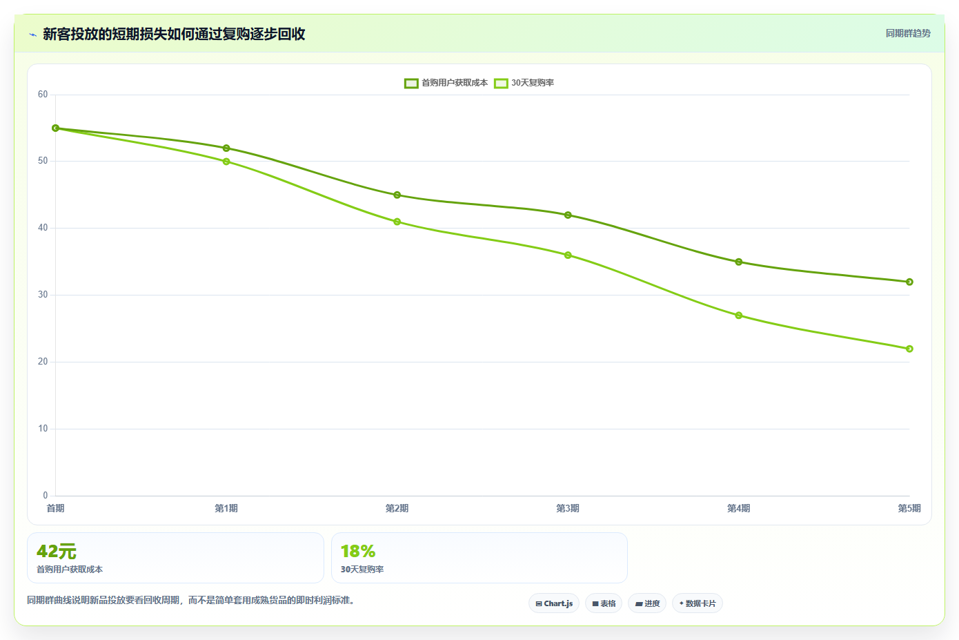Select the 30天复购率 point at 第1期

click(226, 162)
